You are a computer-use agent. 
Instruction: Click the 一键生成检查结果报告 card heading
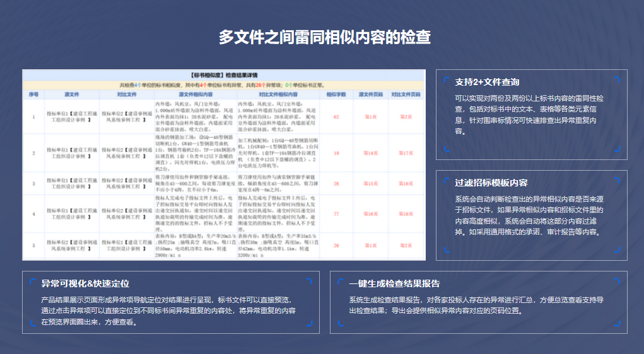point(394,283)
